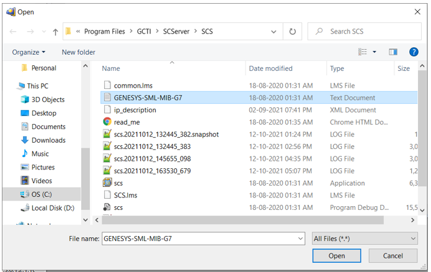Image resolution: width=431 pixels, height=272 pixels.
Task: Select Local Disk (D:) drive
Action: pos(53,208)
